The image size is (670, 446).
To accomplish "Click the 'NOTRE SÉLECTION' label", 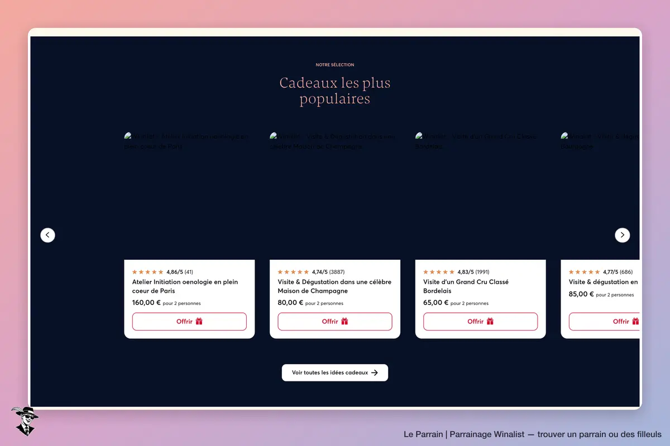I will [335, 65].
